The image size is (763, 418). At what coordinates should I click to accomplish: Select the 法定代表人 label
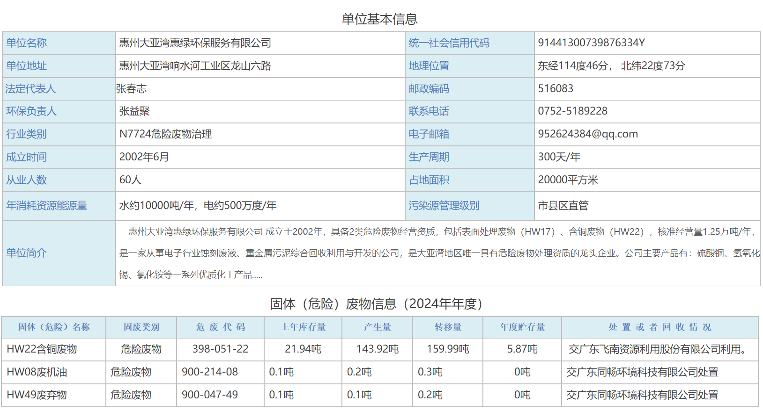pos(30,89)
